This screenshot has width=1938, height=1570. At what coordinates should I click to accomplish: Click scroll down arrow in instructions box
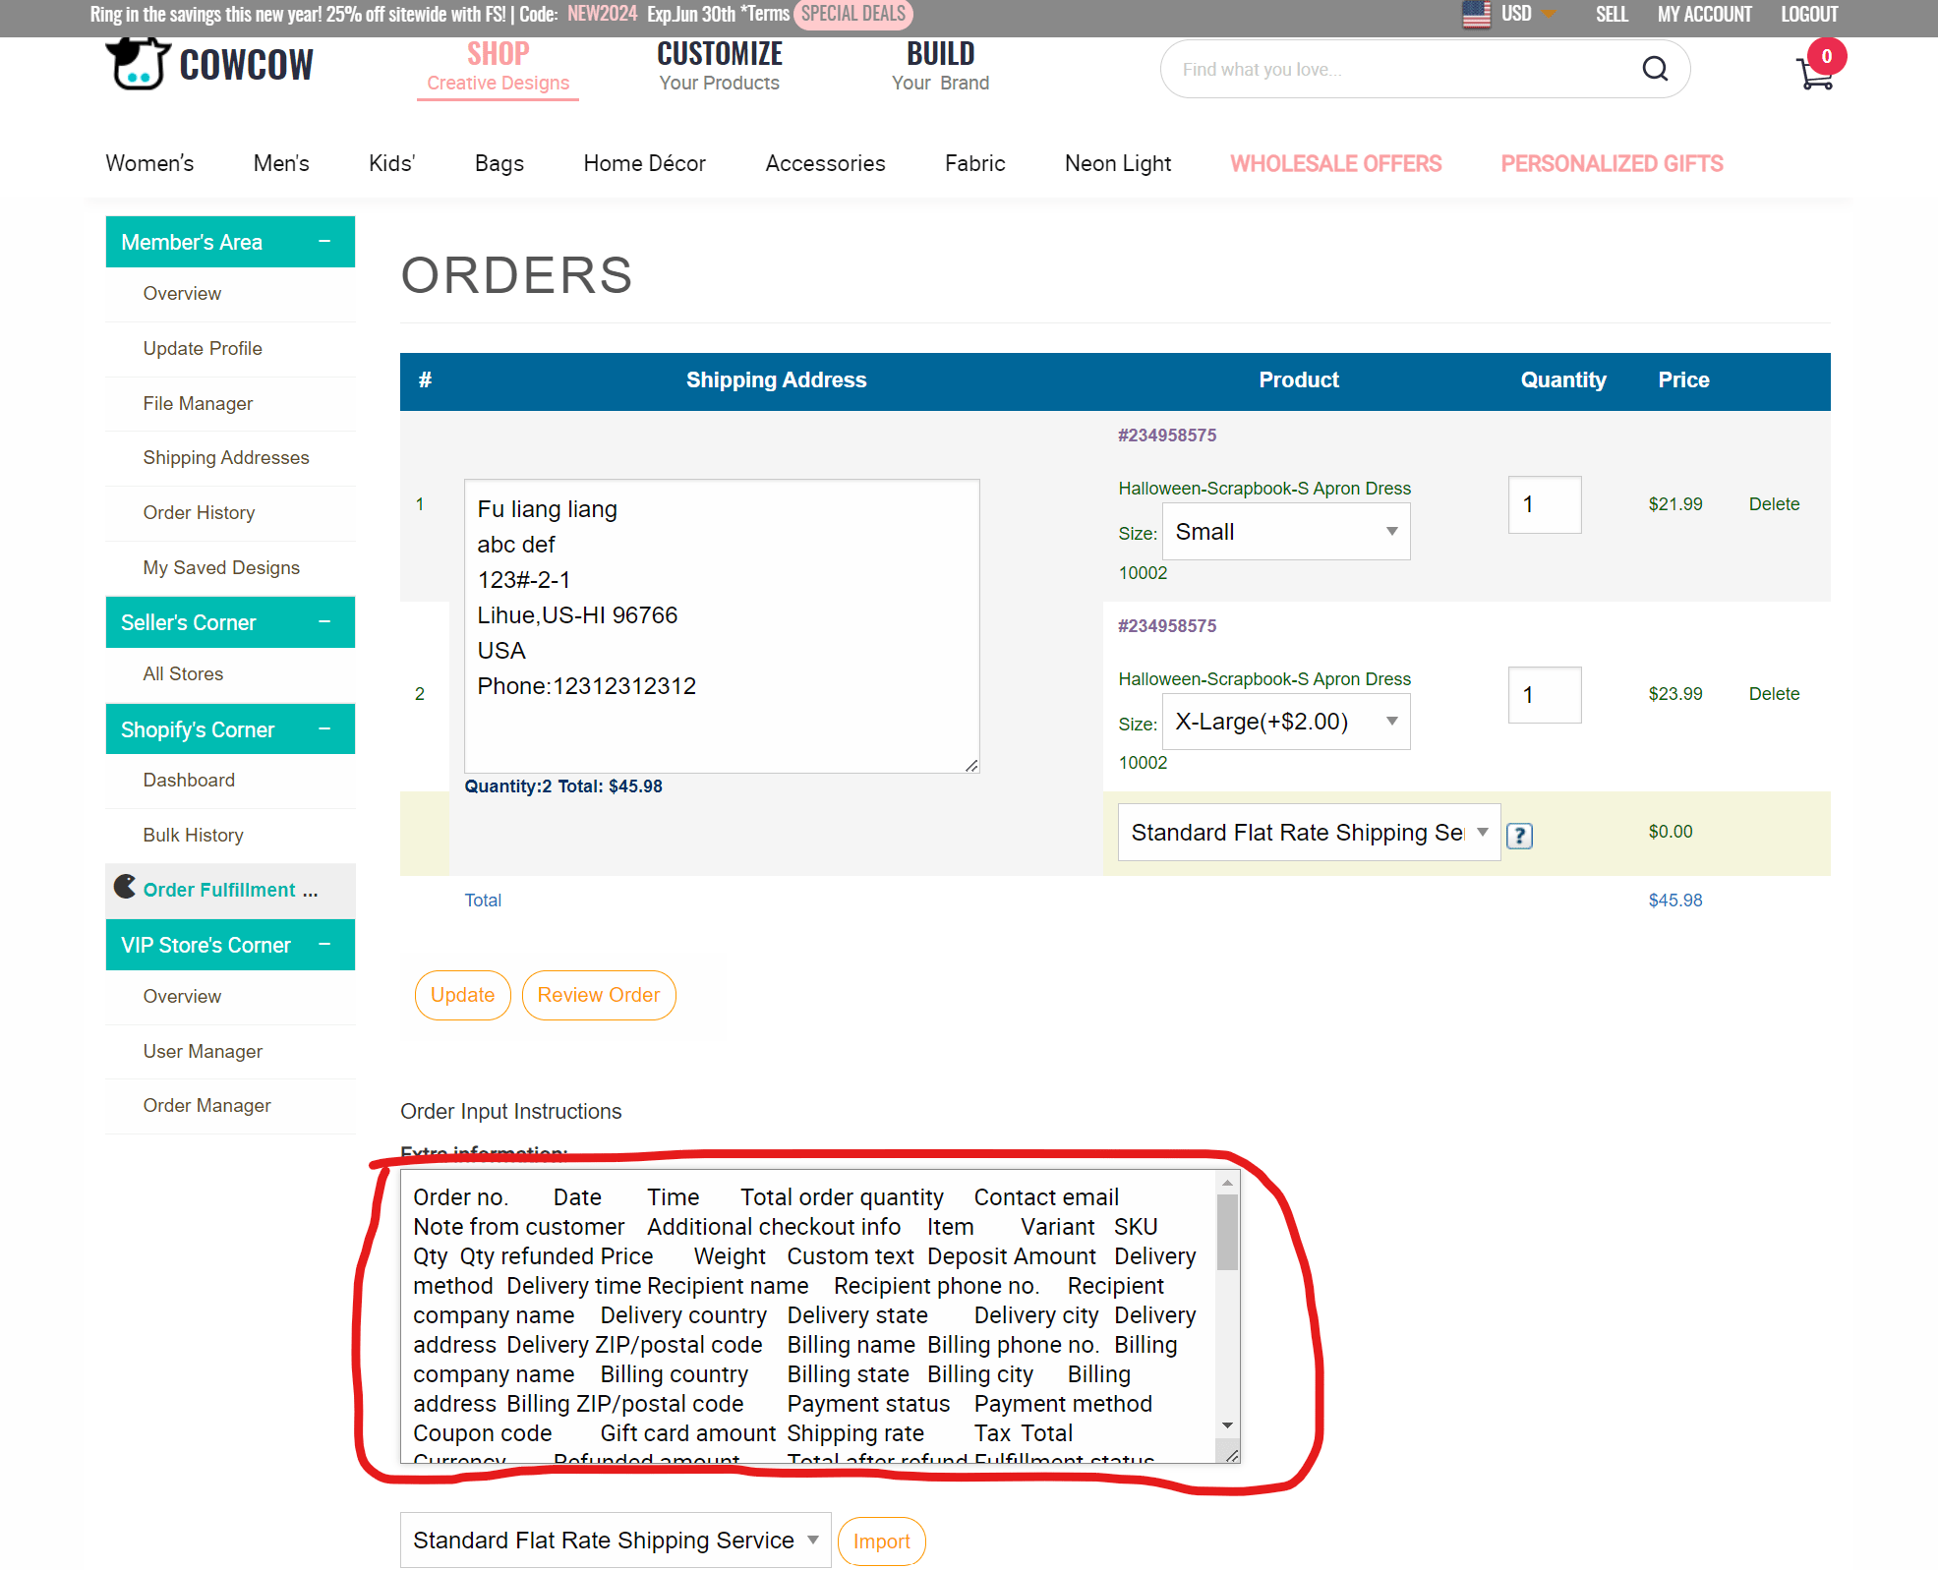(x=1227, y=1426)
